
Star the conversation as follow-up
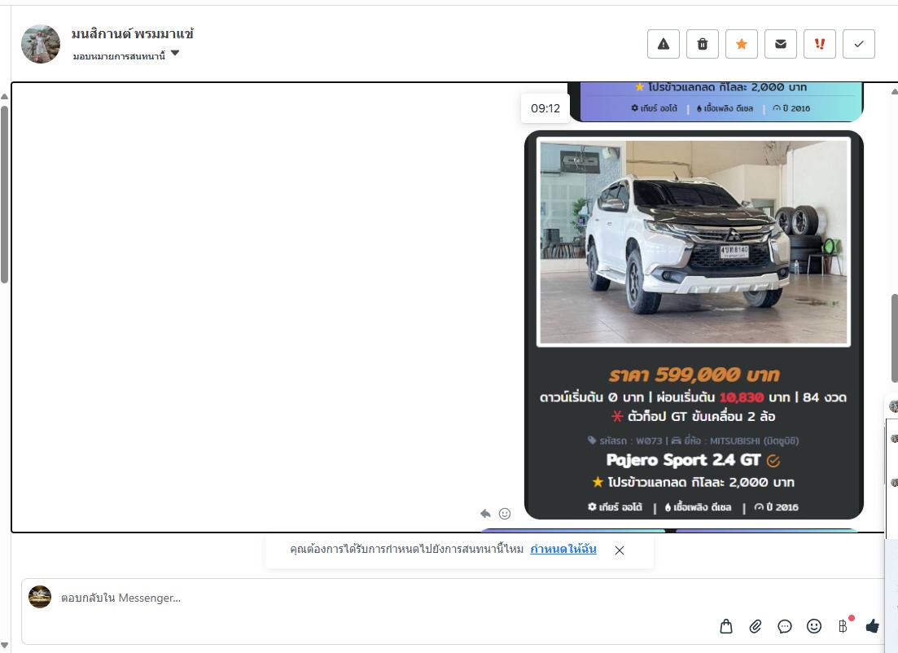(x=742, y=44)
